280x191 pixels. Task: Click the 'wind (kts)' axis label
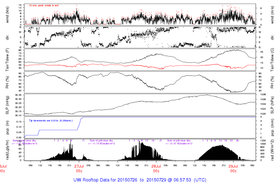pos(7,15)
